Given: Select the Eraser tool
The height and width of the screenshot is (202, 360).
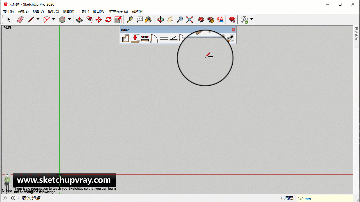Looking at the screenshot, I should (21, 20).
